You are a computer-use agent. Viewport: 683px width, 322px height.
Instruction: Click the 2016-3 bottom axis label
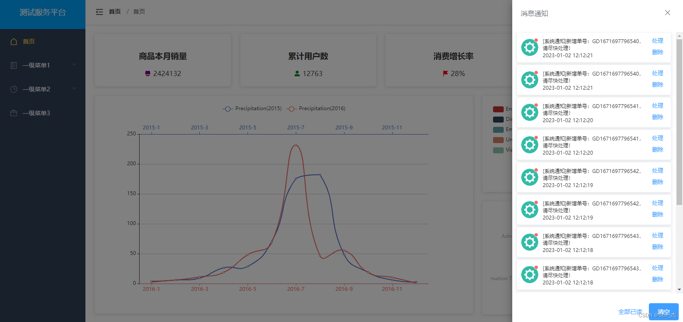tap(199, 289)
